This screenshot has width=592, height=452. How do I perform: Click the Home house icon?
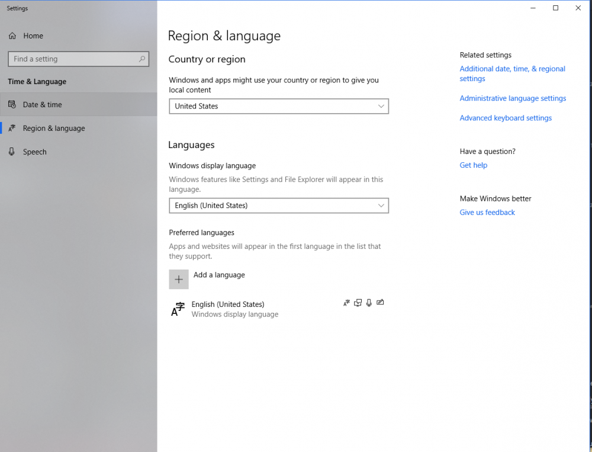[x=12, y=36]
